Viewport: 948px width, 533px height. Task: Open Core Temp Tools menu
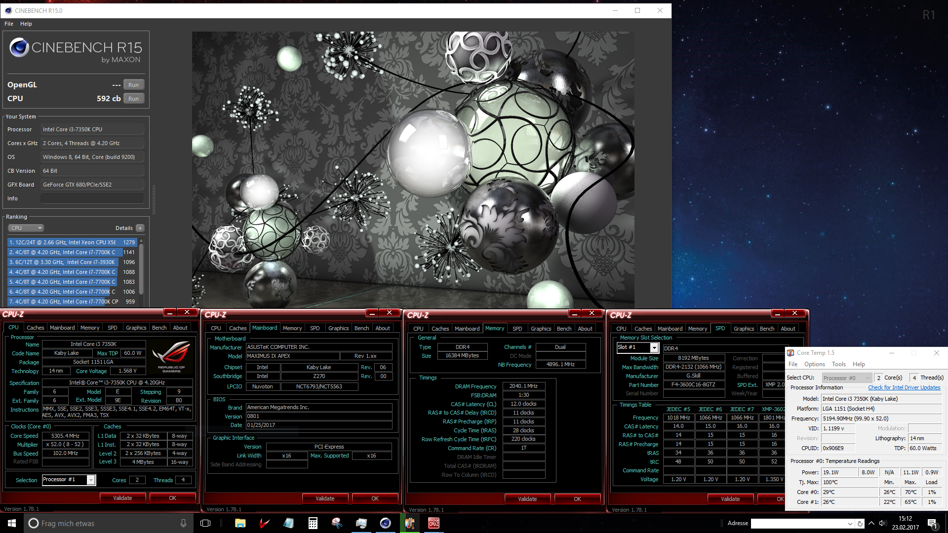click(838, 364)
